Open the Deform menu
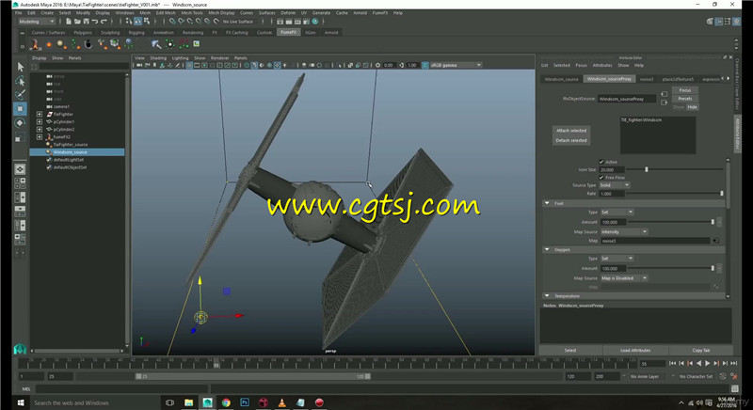753x410 pixels. [x=288, y=13]
